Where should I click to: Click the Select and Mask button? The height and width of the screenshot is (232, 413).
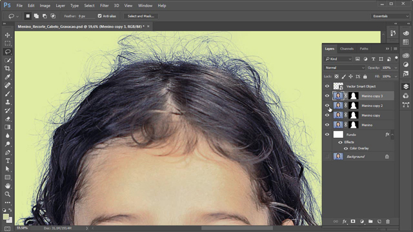[x=141, y=16]
